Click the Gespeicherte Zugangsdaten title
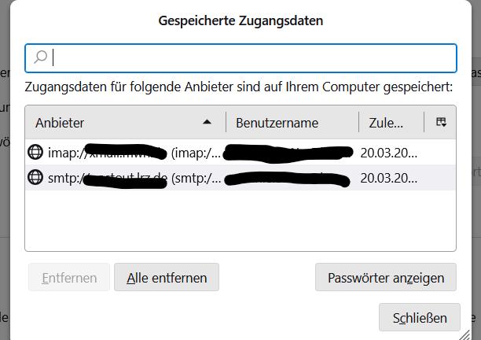The width and height of the screenshot is (481, 340). [240, 20]
